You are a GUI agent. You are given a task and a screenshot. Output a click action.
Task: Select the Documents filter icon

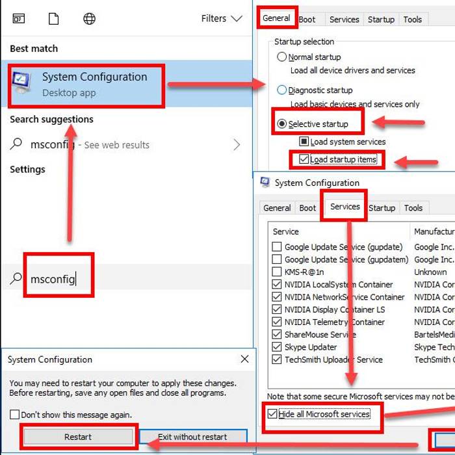(x=54, y=19)
